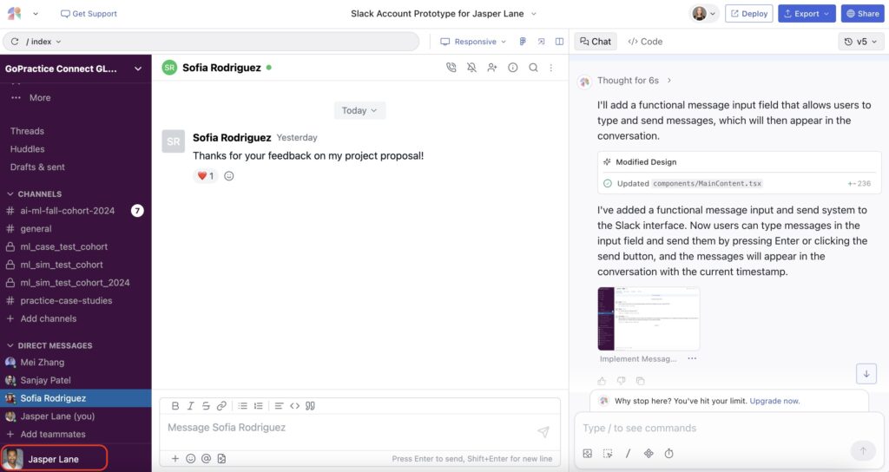The width and height of the screenshot is (889, 472).
Task: Click the Get Support link
Action: [x=89, y=14]
